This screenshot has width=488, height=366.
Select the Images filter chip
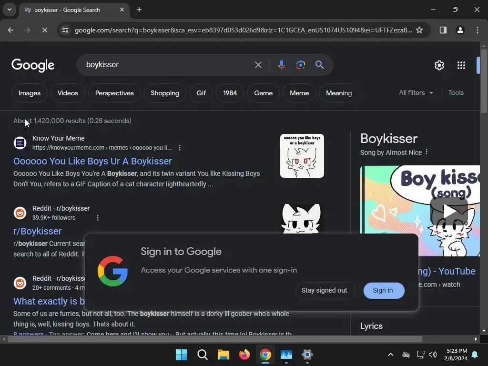(x=29, y=93)
